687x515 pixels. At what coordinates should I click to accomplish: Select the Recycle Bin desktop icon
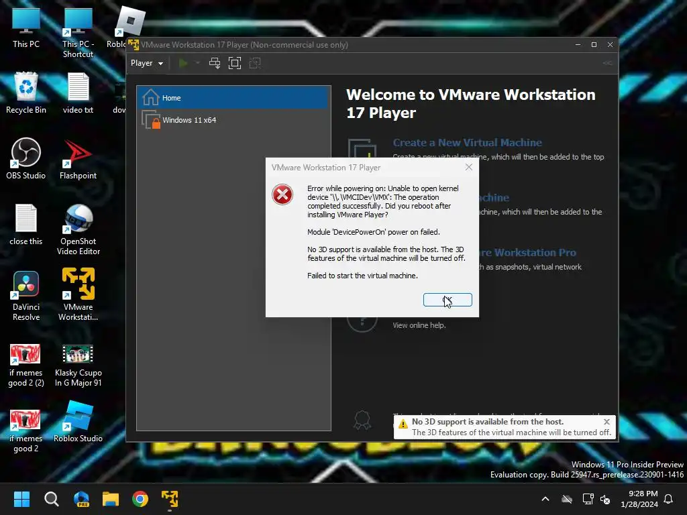pos(26,93)
